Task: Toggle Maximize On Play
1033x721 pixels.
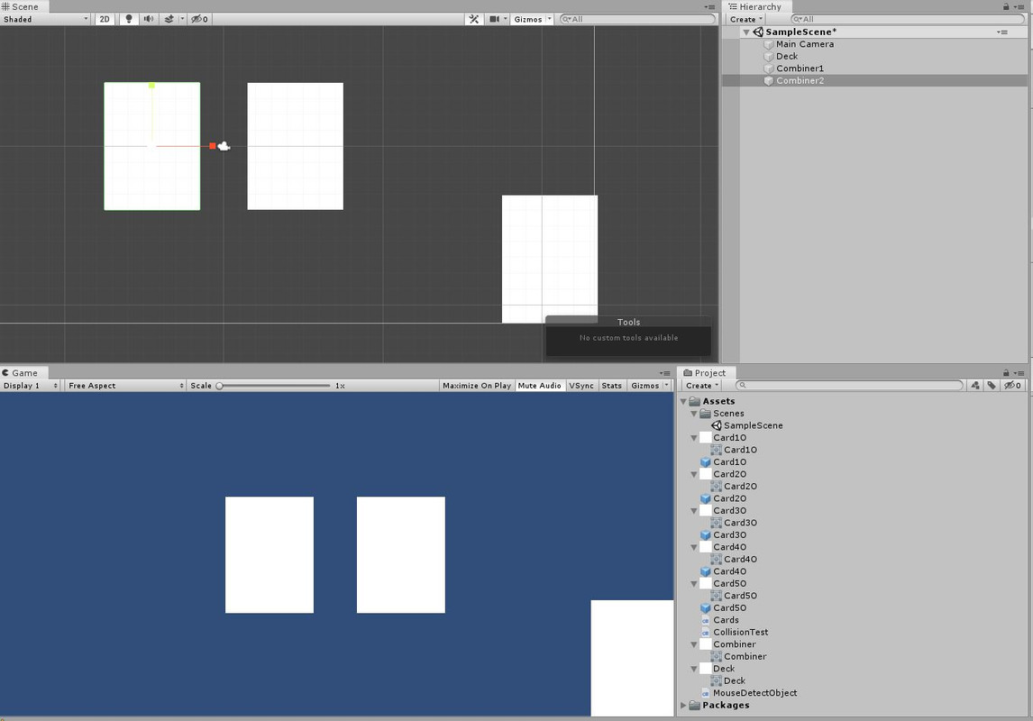Action: 477,386
